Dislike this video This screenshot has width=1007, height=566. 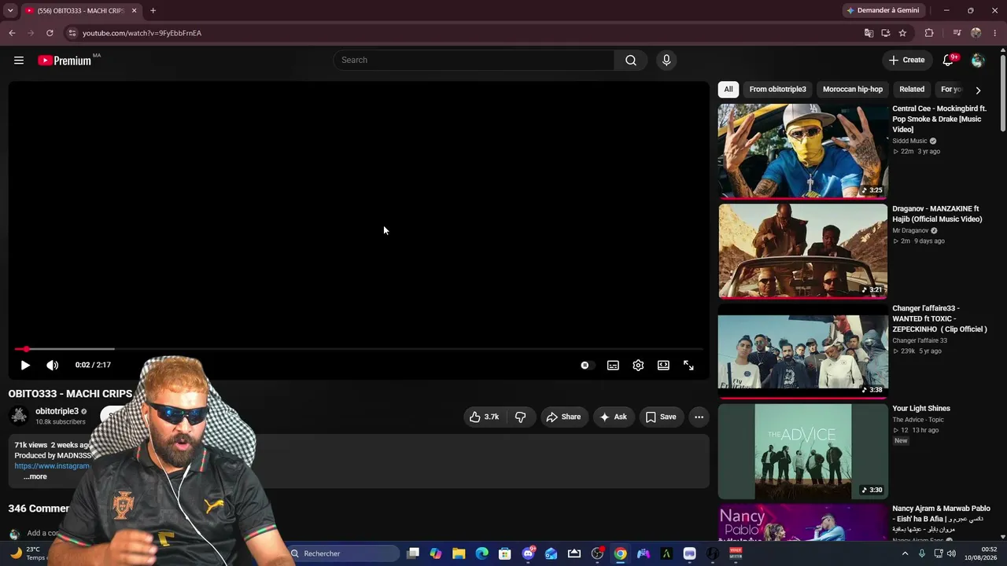(521, 417)
